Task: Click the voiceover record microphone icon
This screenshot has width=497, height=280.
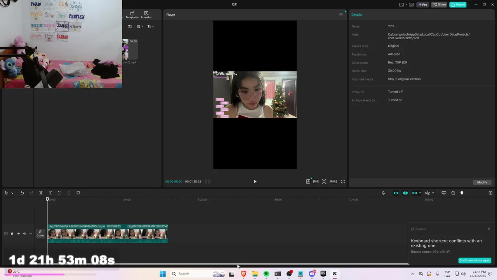Action: pos(383,193)
